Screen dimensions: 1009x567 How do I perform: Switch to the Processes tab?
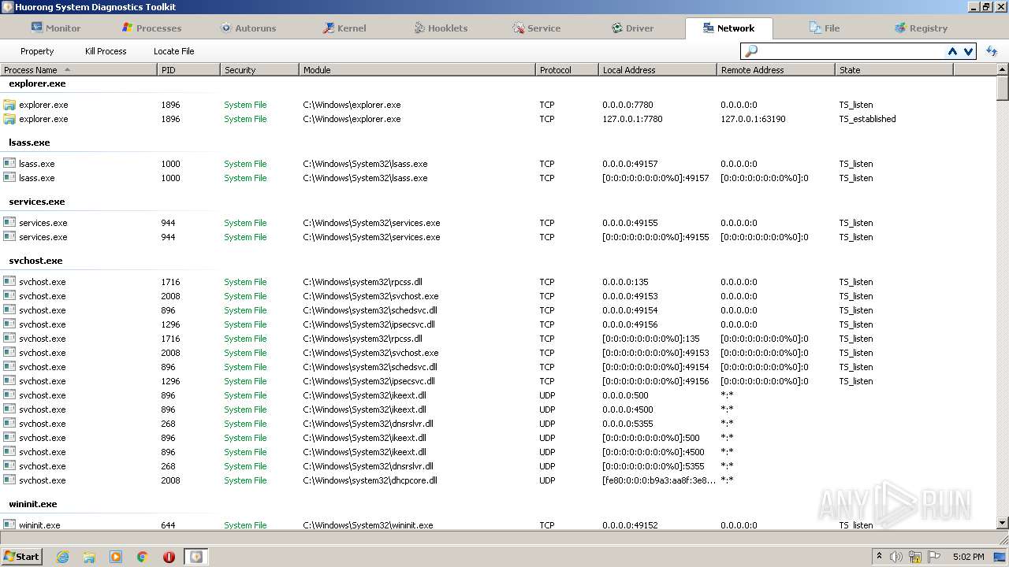point(151,28)
